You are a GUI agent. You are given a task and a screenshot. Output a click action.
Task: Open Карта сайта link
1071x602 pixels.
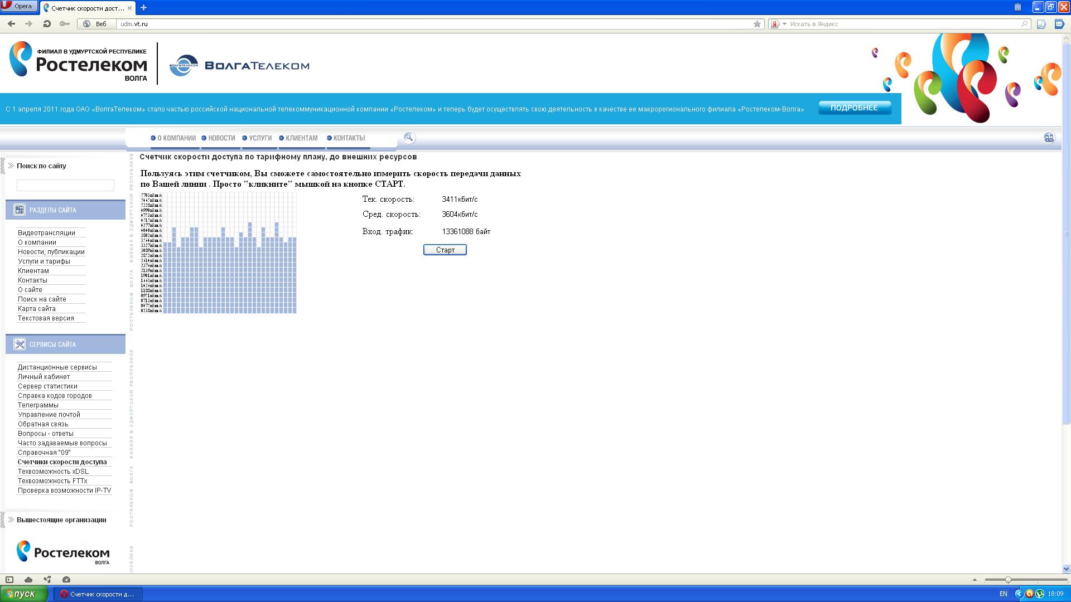37,308
